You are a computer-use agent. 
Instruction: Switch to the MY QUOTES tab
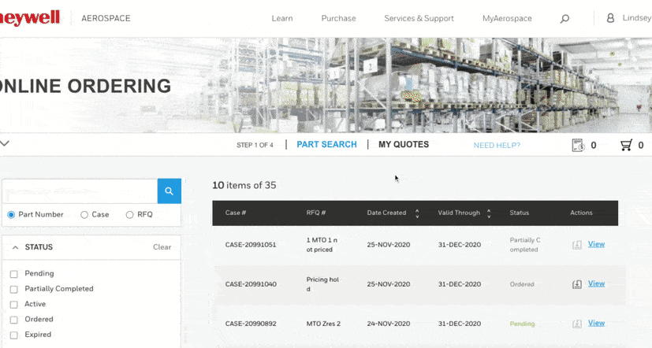click(404, 145)
